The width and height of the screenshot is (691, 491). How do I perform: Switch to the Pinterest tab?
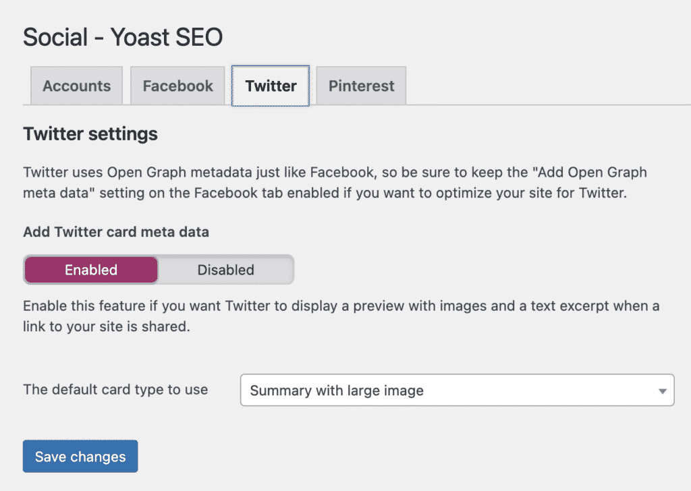click(360, 86)
